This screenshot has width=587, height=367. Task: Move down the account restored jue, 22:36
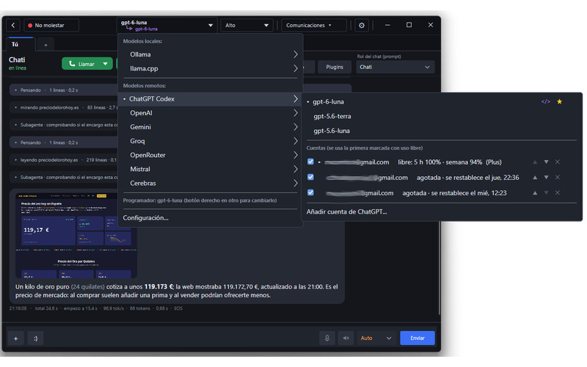(546, 177)
